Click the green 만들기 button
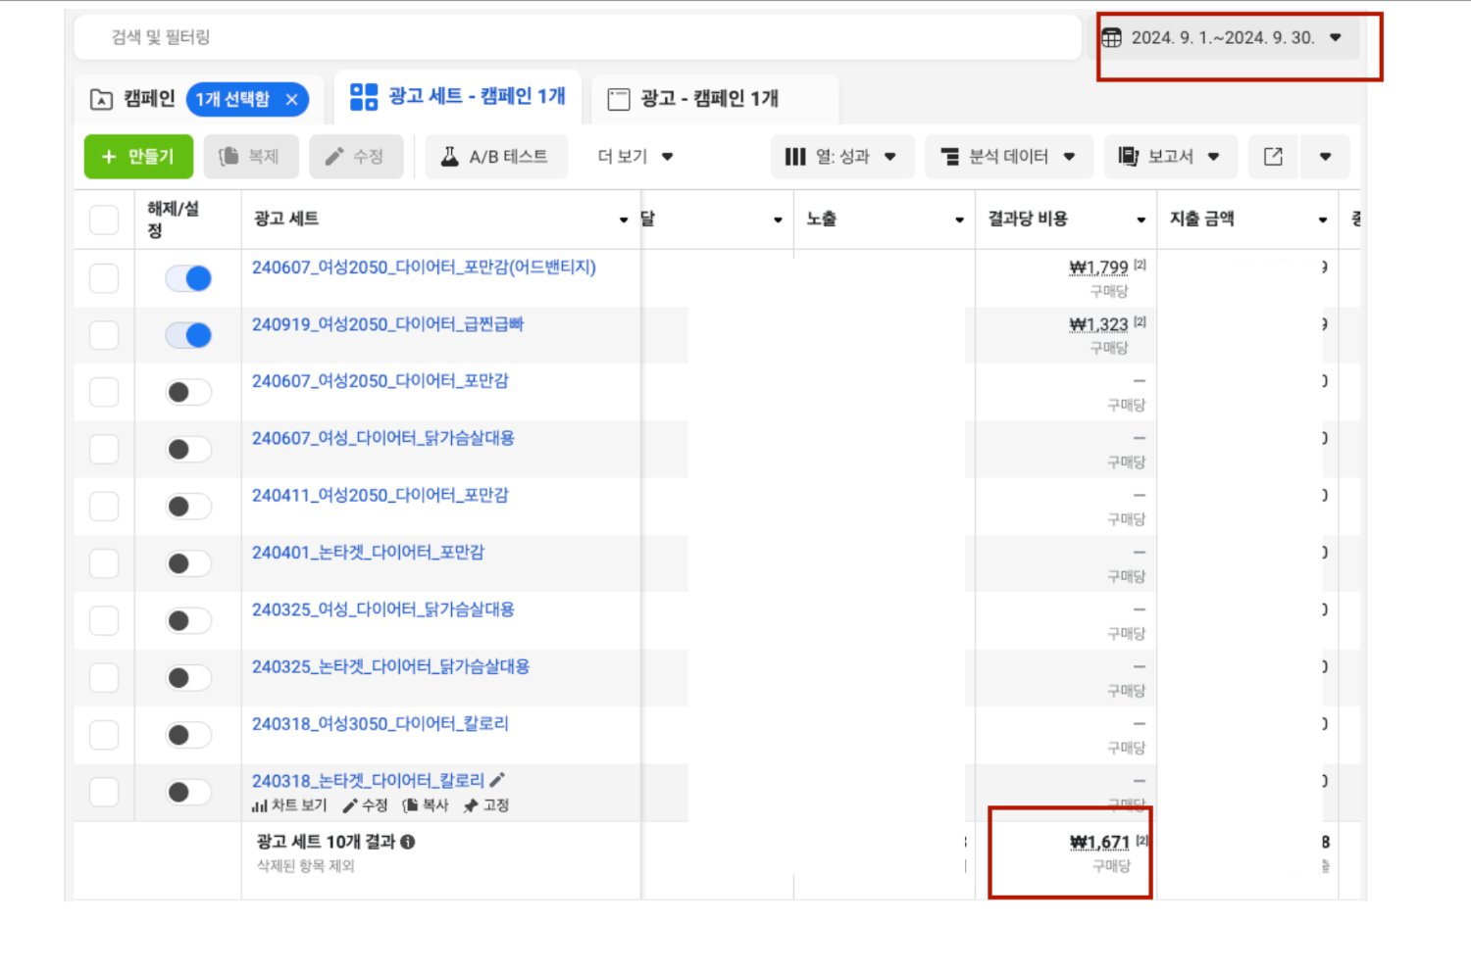 (138, 157)
